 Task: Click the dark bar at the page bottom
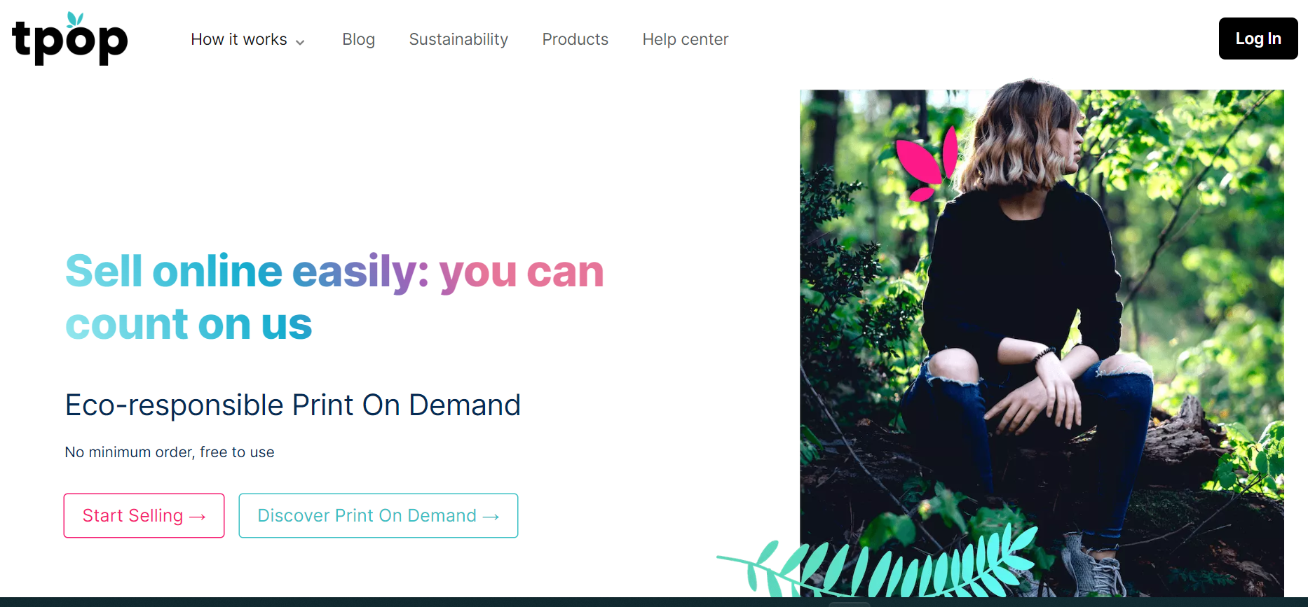tap(654, 602)
